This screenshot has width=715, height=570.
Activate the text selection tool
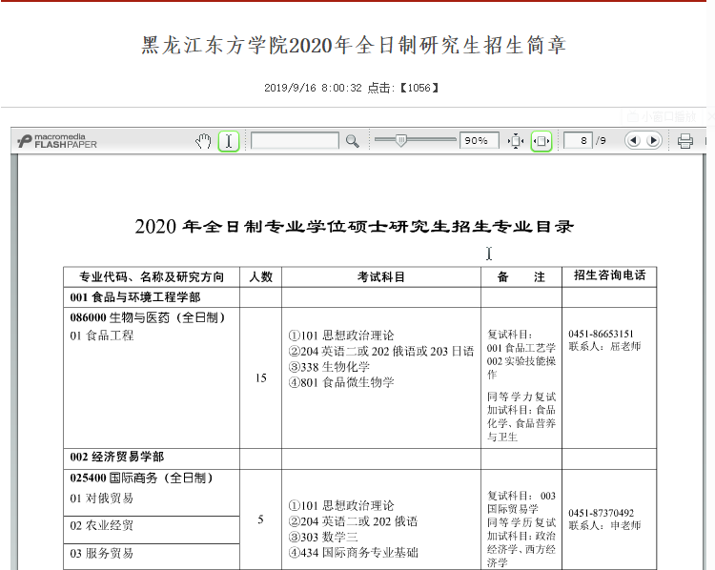point(229,141)
